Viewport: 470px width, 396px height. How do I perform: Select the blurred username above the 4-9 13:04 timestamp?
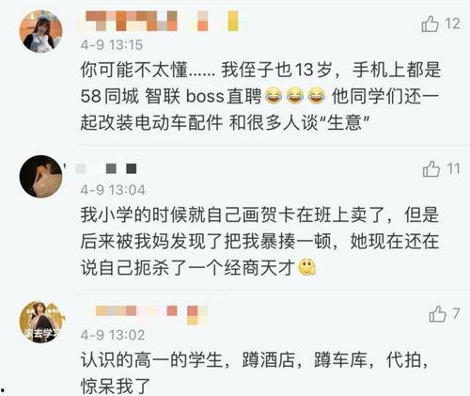(x=106, y=168)
